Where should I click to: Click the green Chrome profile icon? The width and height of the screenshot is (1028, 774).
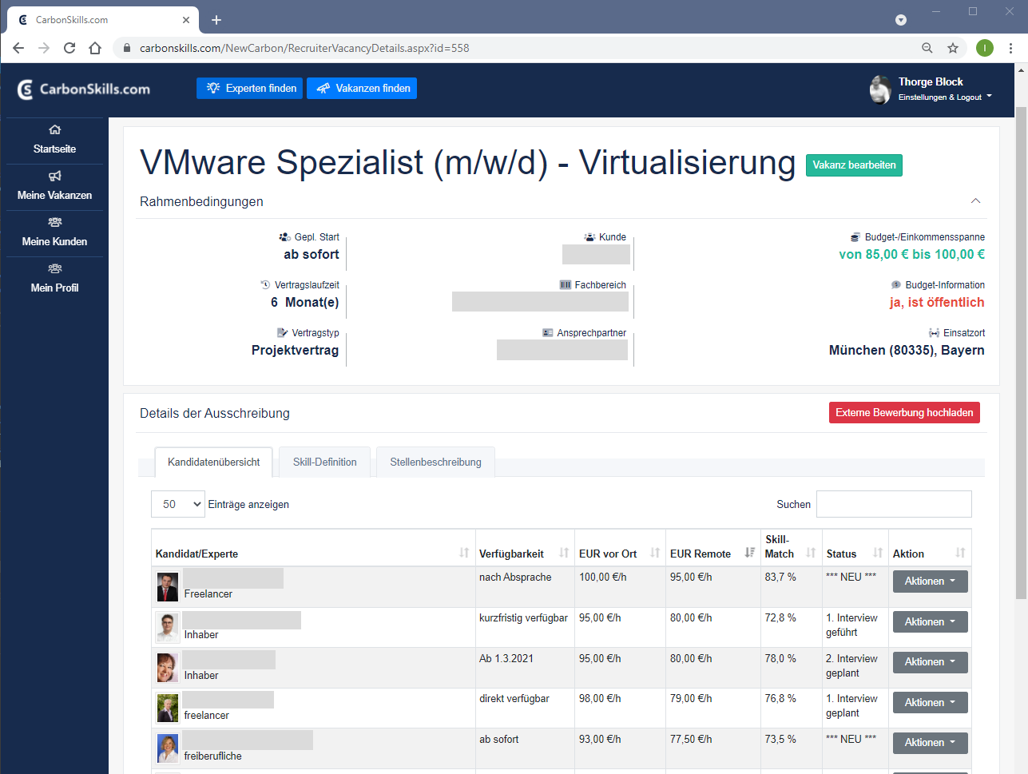(x=985, y=48)
